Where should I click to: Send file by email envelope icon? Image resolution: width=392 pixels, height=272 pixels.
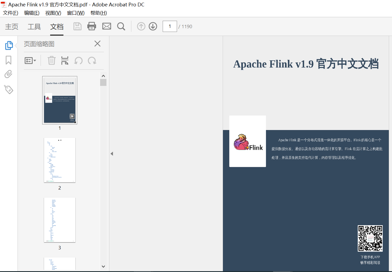[107, 26]
